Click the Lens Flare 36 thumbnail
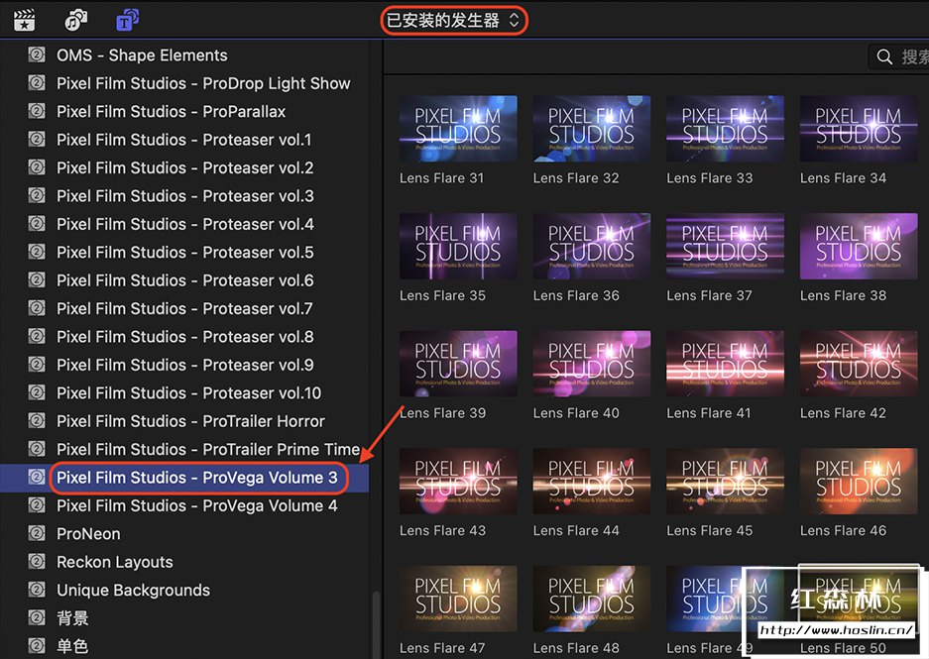 591,246
